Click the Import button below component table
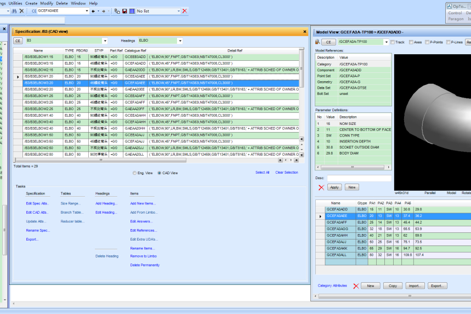Image resolution: width=471 pixels, height=314 pixels. pos(415,286)
